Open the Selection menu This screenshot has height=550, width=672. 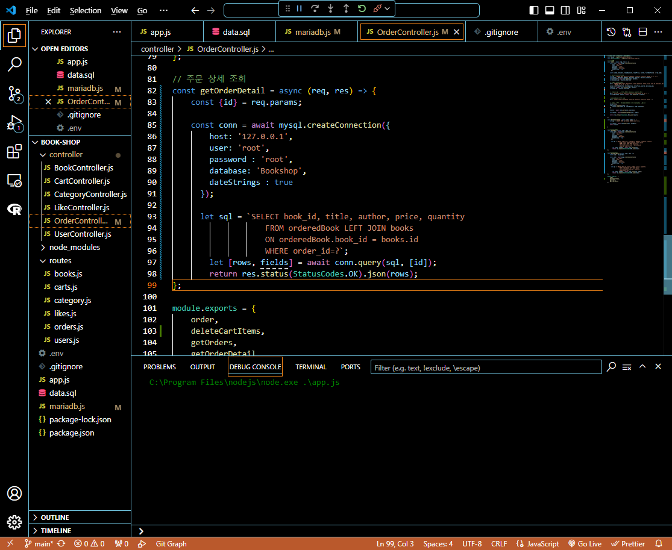(86, 10)
